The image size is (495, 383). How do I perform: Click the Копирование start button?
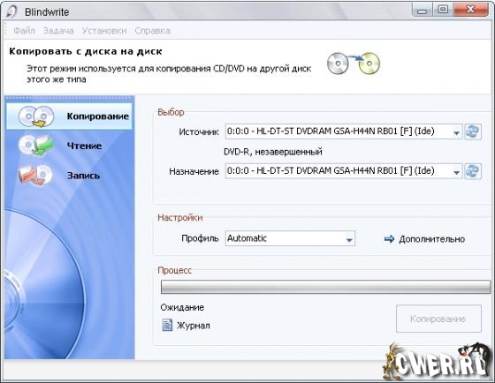(438, 319)
